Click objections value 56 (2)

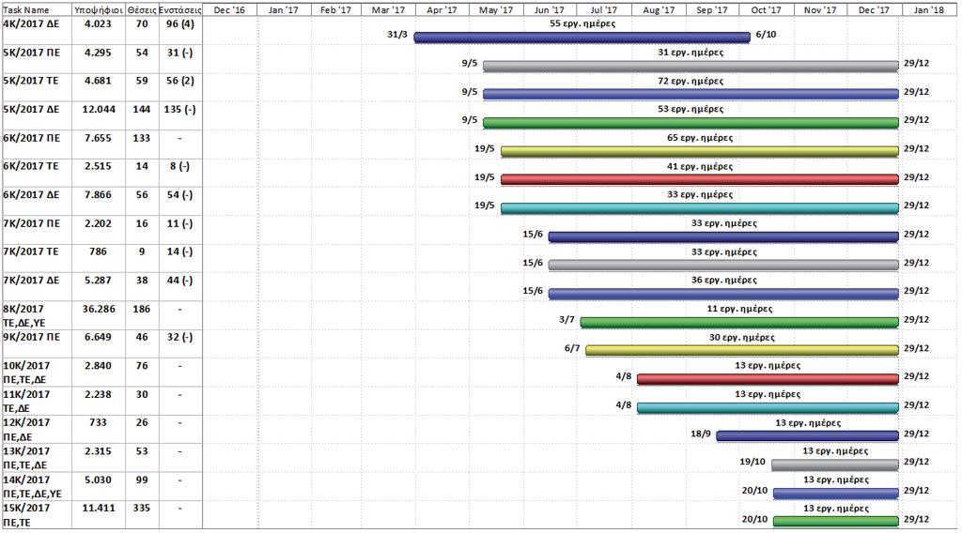(x=180, y=81)
